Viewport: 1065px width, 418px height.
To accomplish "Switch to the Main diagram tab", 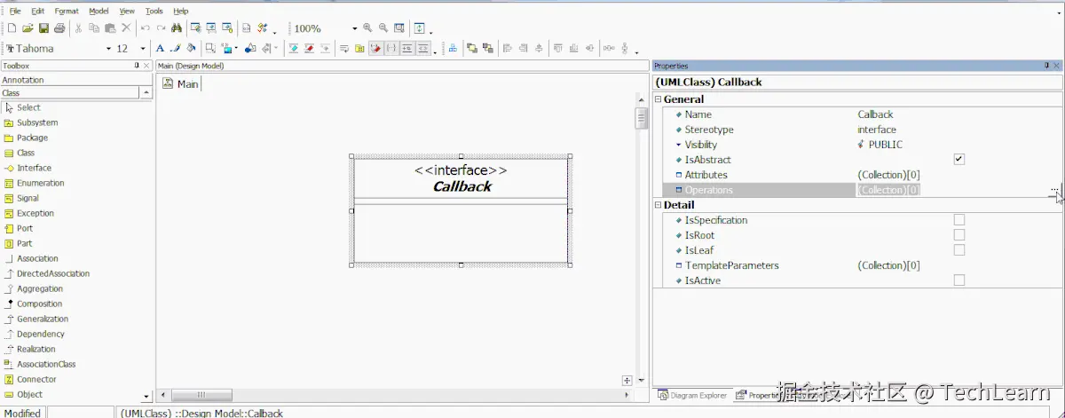I will (181, 83).
